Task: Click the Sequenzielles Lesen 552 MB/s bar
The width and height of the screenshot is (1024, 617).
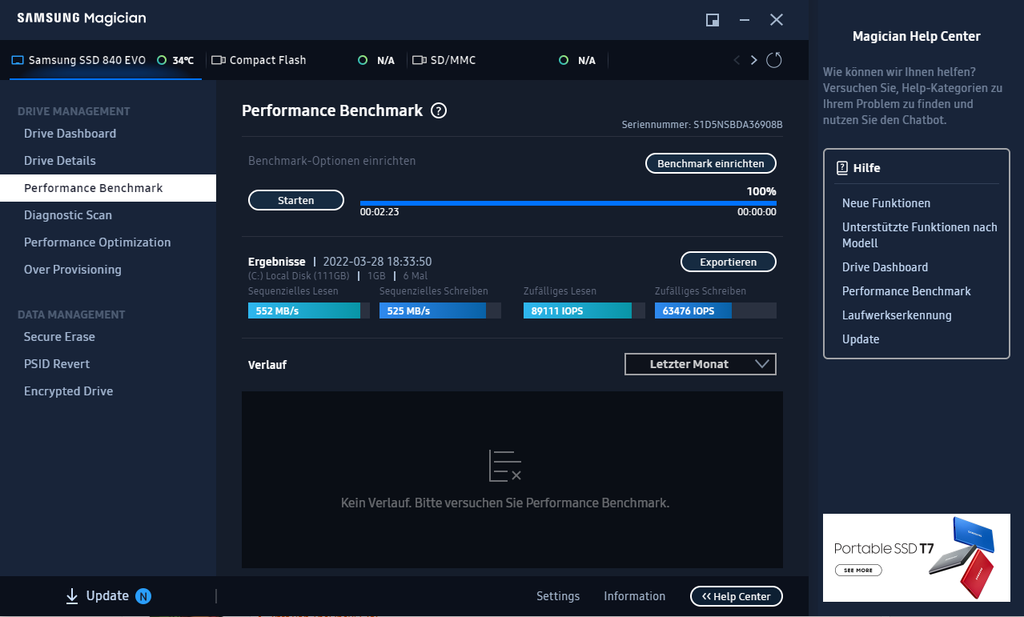Action: pos(309,311)
